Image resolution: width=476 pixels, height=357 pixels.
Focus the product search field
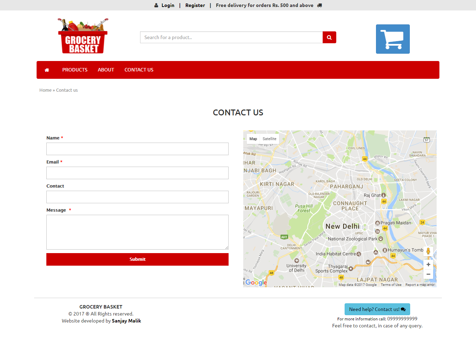click(231, 37)
